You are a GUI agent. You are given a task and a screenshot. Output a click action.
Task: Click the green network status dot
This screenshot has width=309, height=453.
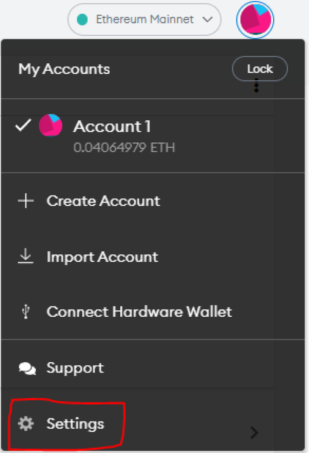82,19
